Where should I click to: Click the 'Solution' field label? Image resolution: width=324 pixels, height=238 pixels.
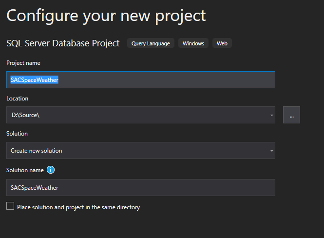click(x=17, y=134)
